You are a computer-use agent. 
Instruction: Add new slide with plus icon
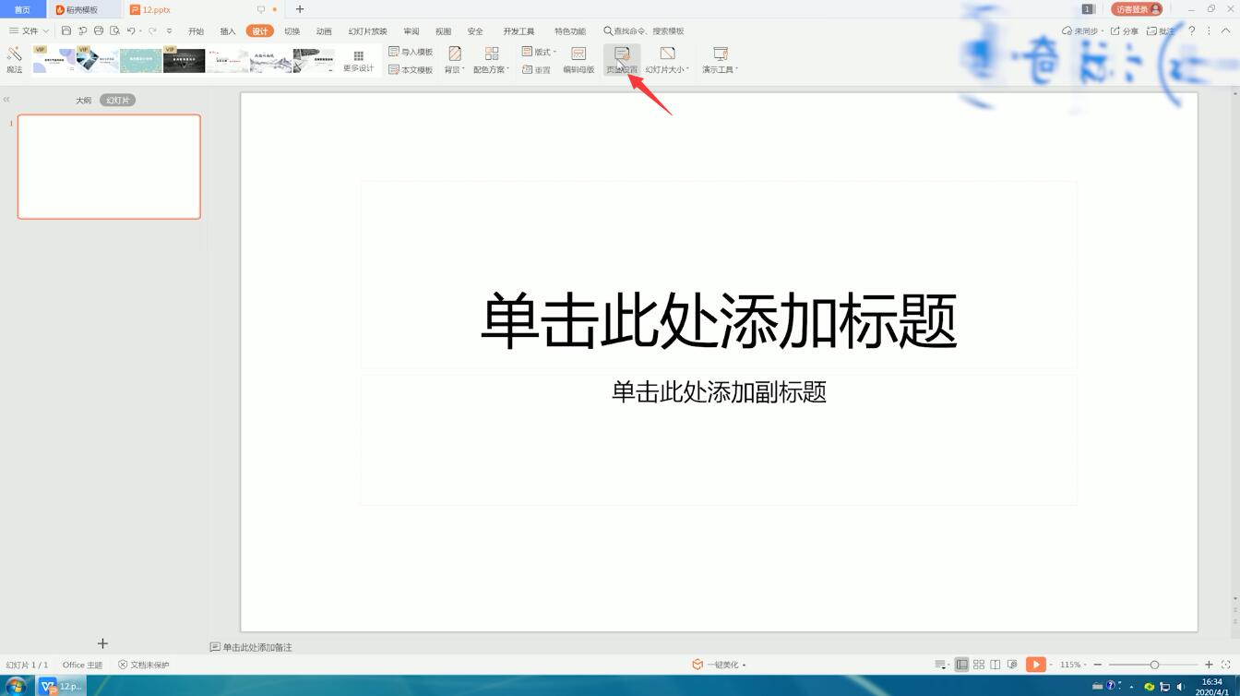102,643
